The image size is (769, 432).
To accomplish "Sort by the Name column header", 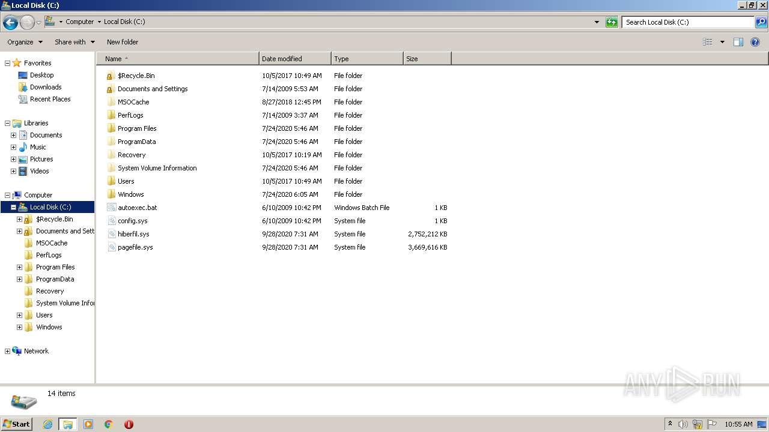I will click(x=178, y=59).
